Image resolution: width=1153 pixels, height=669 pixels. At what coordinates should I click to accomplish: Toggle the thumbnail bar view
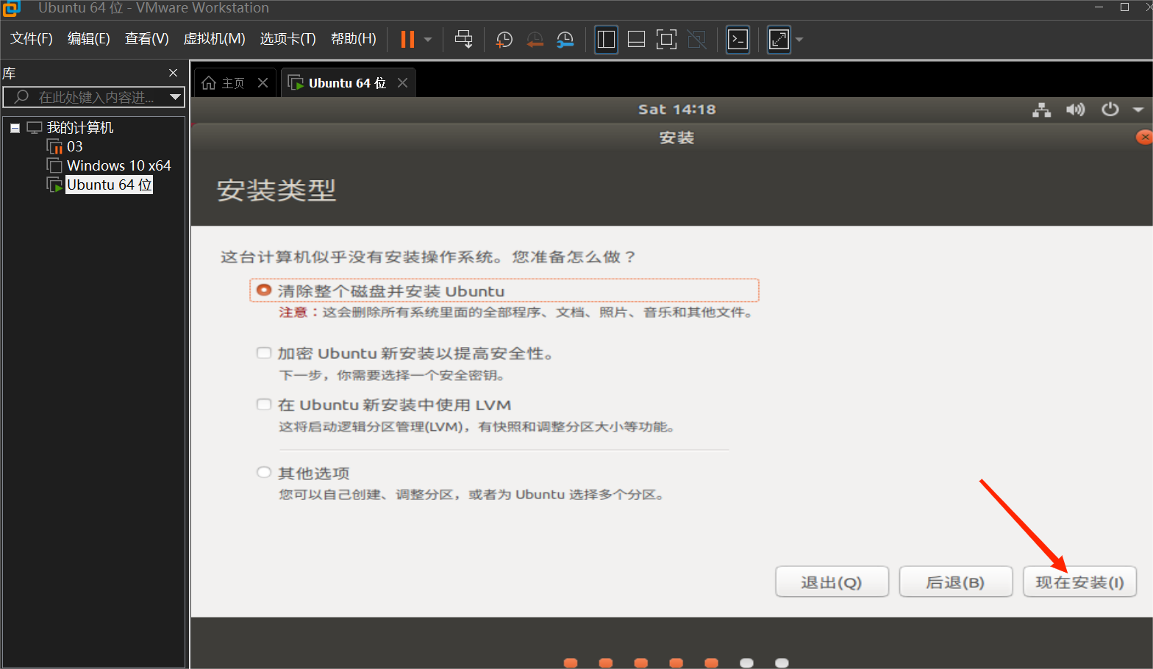coord(637,39)
